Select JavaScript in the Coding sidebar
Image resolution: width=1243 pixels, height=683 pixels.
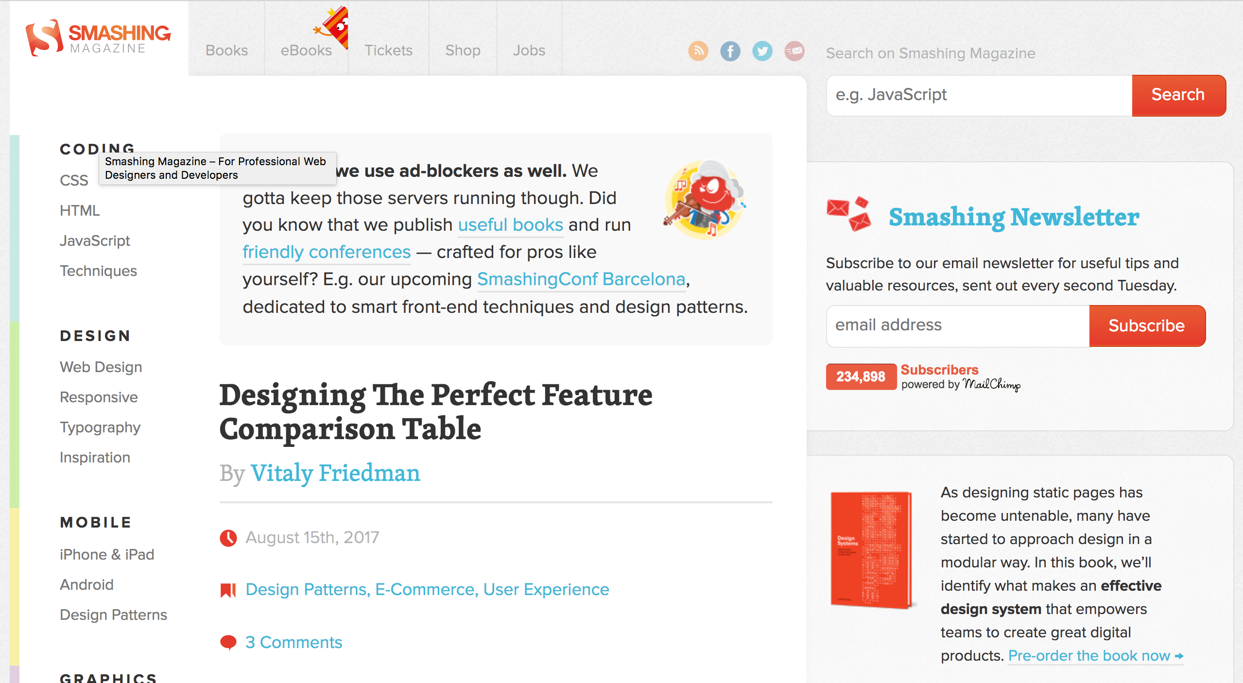[x=95, y=241]
